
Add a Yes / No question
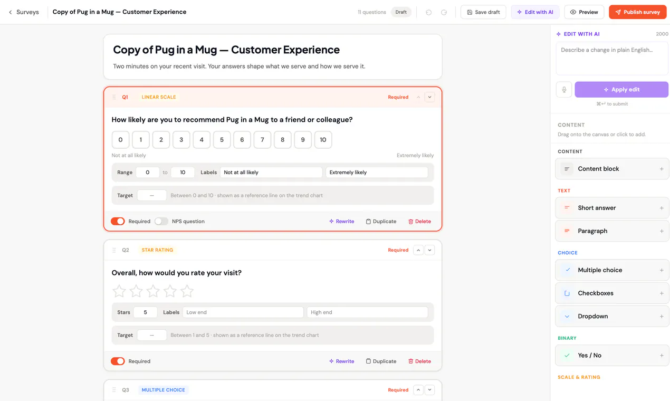(x=612, y=356)
